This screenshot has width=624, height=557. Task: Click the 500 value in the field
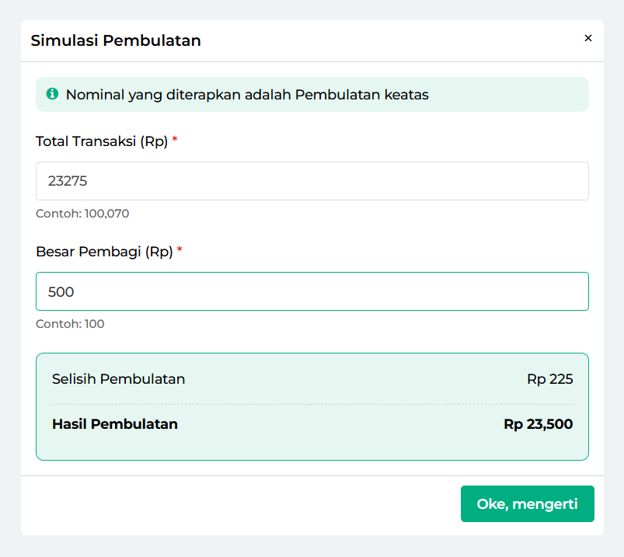point(61,292)
